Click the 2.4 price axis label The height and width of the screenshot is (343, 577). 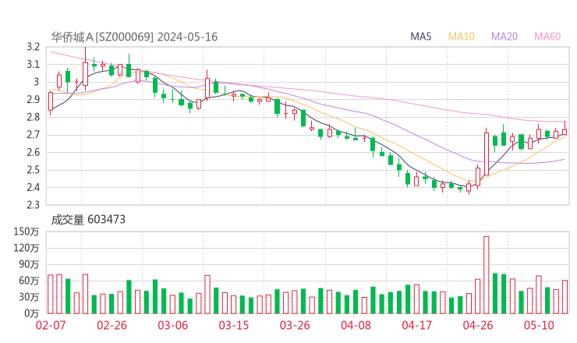pos(33,187)
